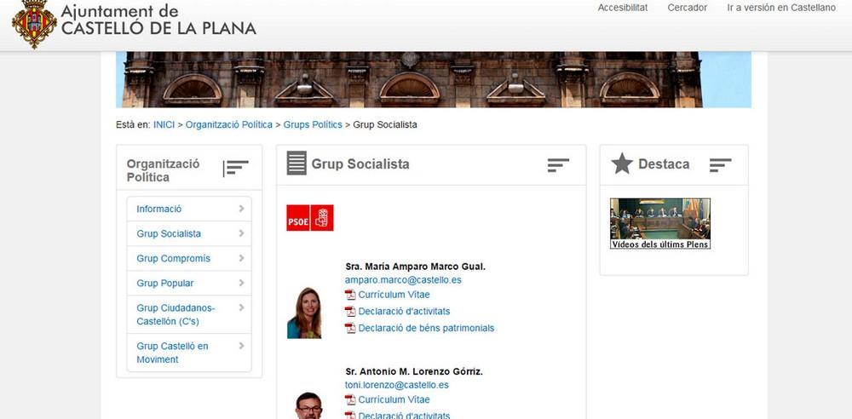Switch to Castellano version link
This screenshot has width=852, height=419.
coord(781,8)
